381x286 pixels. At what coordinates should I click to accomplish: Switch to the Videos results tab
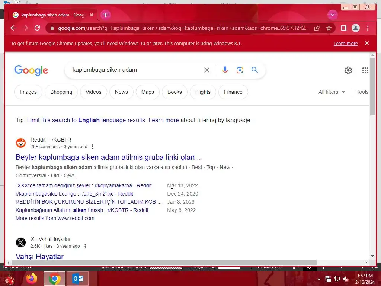93,92
